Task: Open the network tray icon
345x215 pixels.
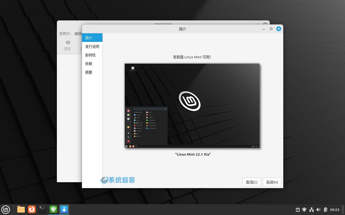Action: 312,210
